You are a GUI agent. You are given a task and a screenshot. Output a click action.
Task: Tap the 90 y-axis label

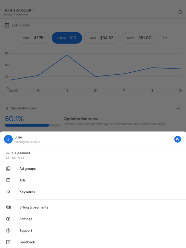point(7,53)
